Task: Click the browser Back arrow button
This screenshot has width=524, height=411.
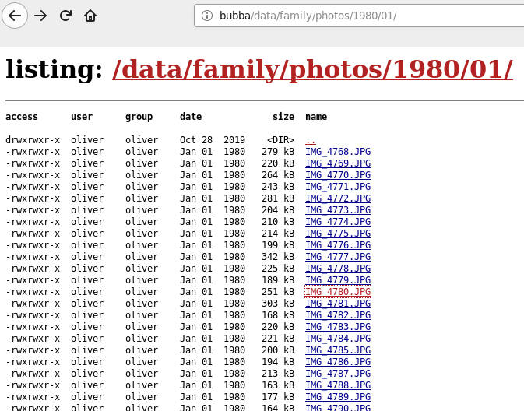Action: pyautogui.click(x=16, y=16)
